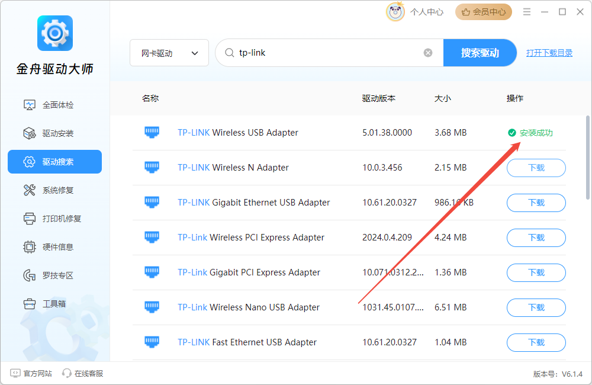This screenshot has width=592, height=385.
Task: Click the TP-LINK Wireless USB Adapter name
Action: (x=238, y=133)
